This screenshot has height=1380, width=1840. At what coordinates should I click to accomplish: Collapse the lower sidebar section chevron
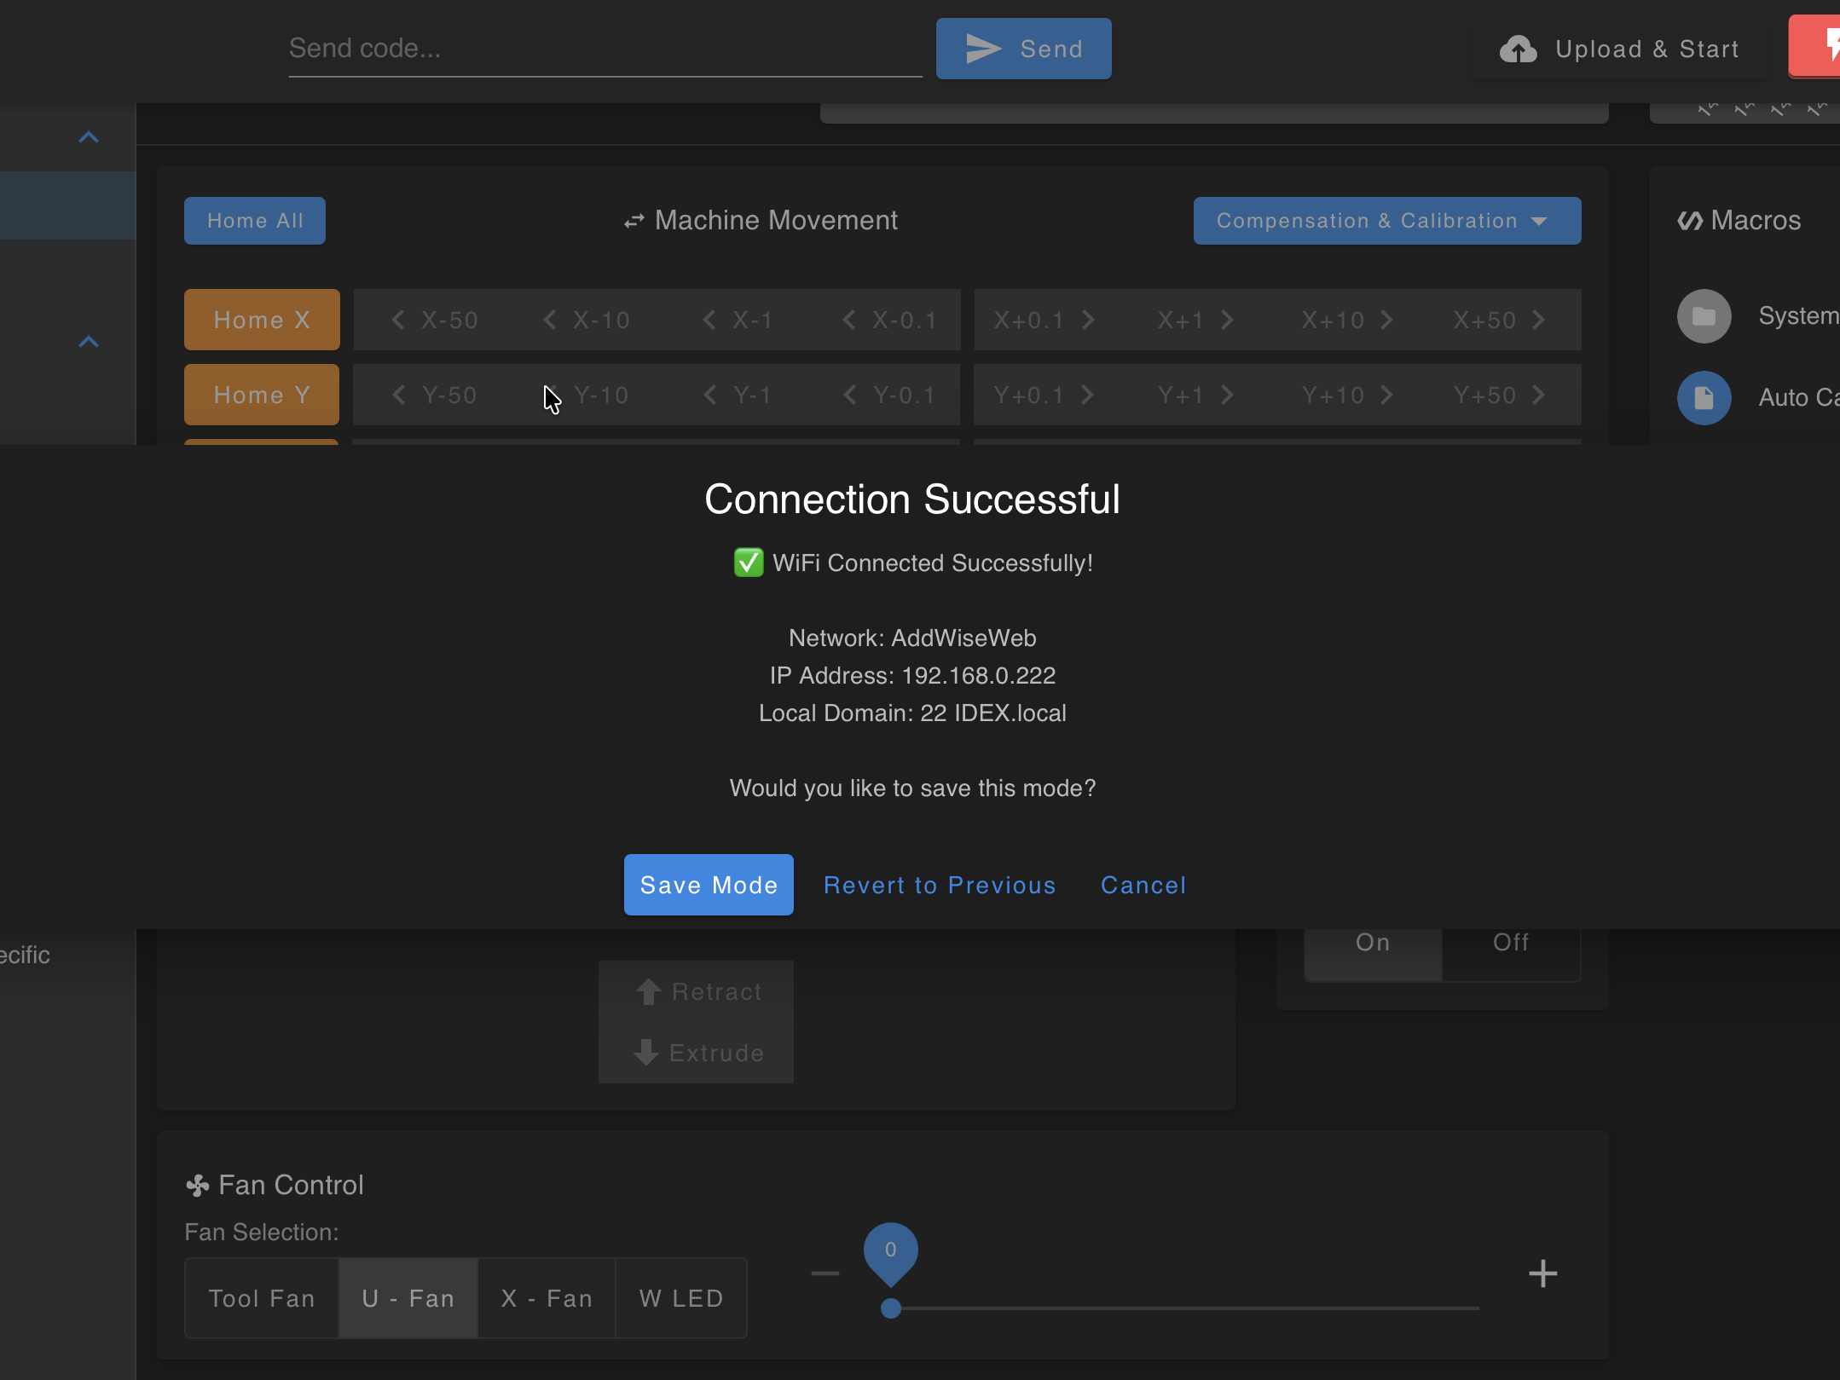pos(89,342)
